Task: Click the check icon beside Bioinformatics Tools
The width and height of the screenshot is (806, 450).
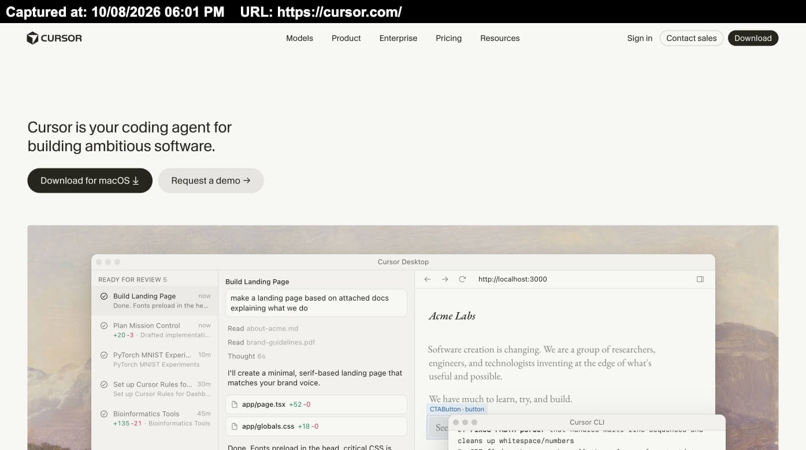Action: [x=104, y=414]
